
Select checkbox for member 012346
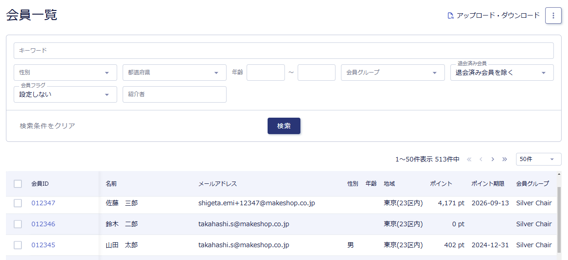18,224
